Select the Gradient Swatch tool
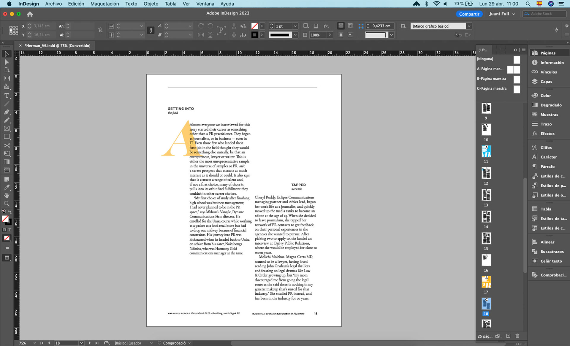This screenshot has width=570, height=346. pos(7,162)
